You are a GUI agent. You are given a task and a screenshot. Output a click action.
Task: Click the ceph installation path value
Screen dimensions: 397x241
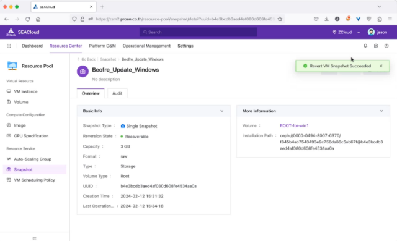[331, 142]
